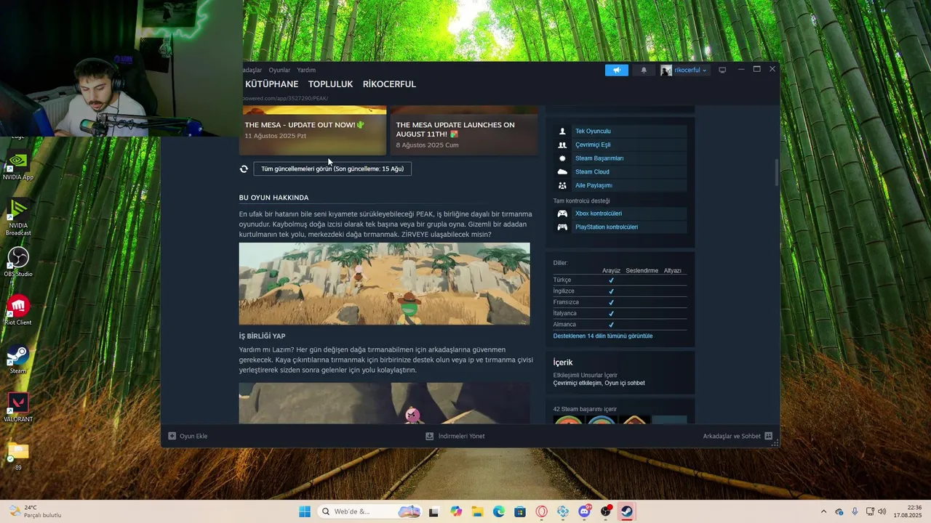Open the Steam Başarımları link

(x=599, y=158)
